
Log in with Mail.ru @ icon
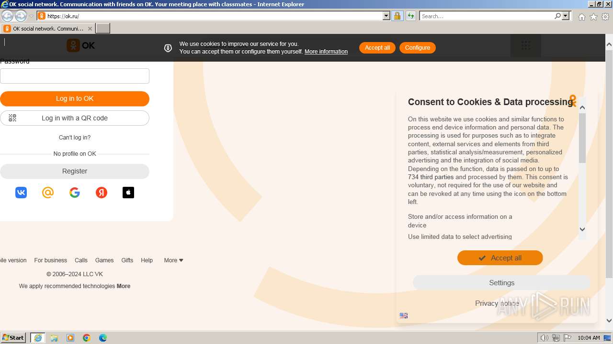[x=48, y=193]
